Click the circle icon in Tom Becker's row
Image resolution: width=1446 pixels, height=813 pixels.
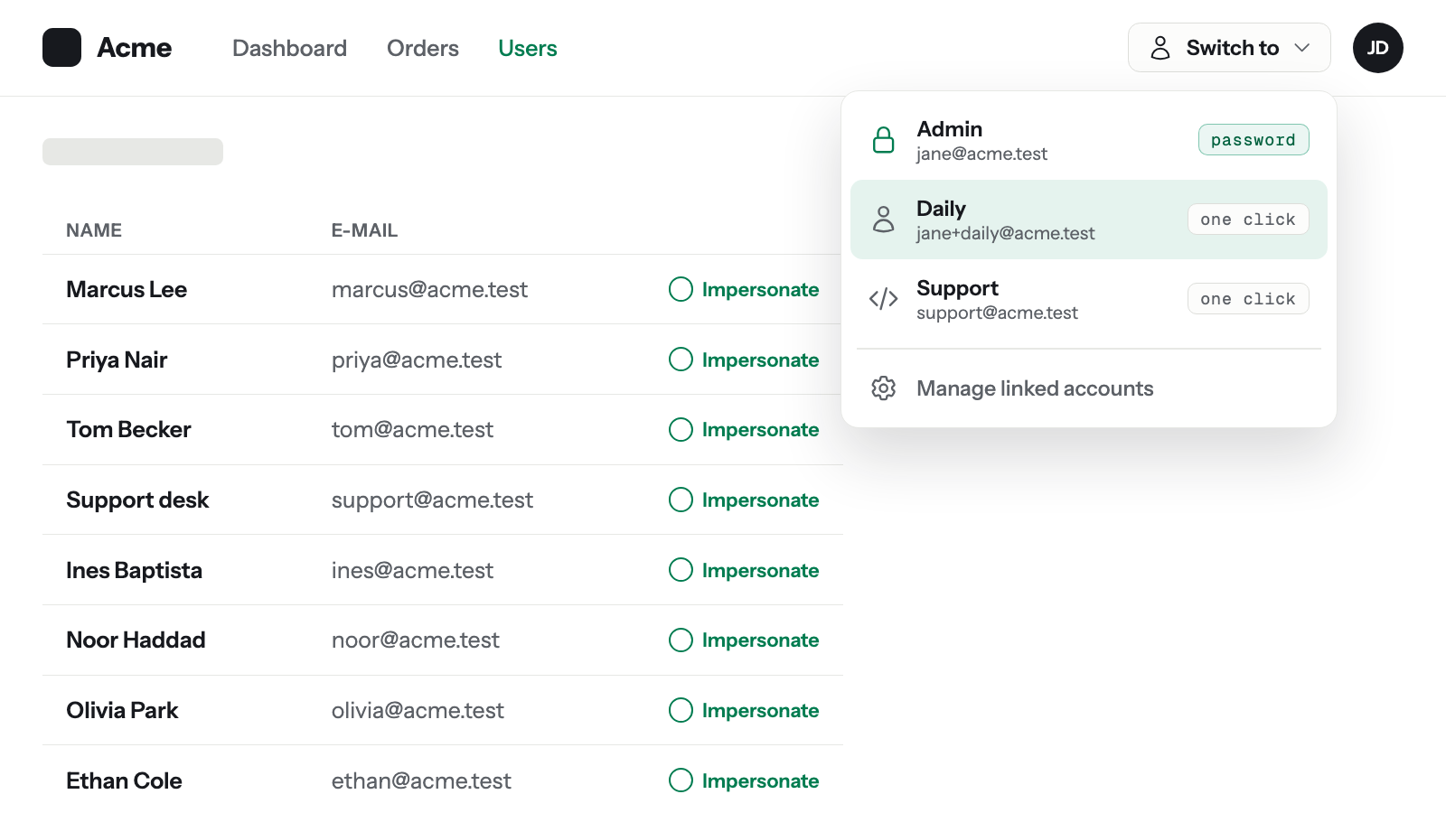click(681, 429)
